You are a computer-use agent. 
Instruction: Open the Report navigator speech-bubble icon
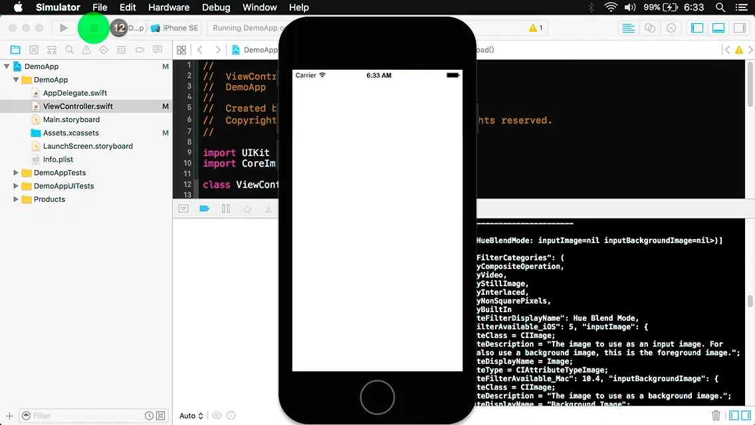point(158,50)
